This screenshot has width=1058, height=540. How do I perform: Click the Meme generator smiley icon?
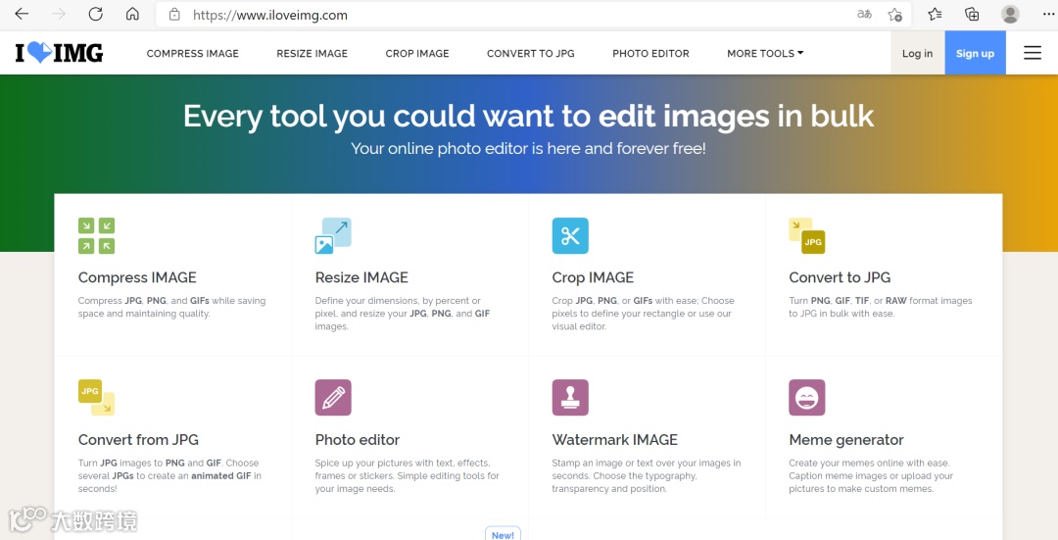(x=807, y=398)
